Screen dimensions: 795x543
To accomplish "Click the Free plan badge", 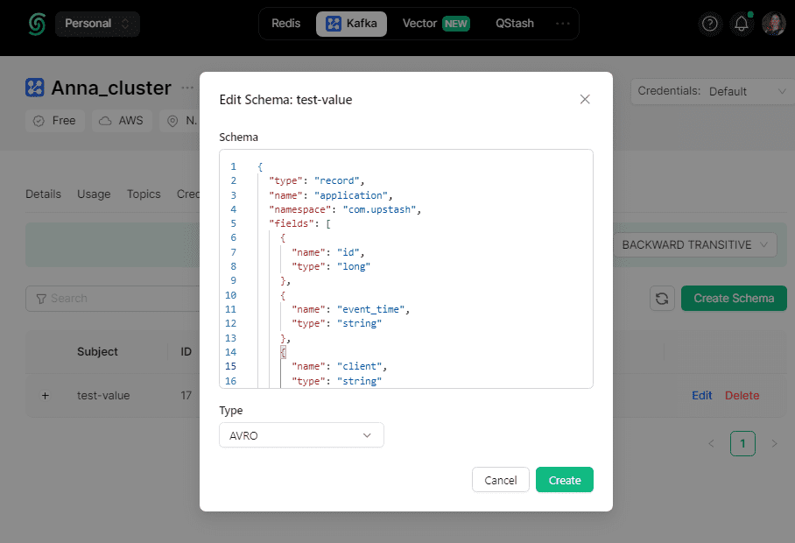I will [x=55, y=121].
